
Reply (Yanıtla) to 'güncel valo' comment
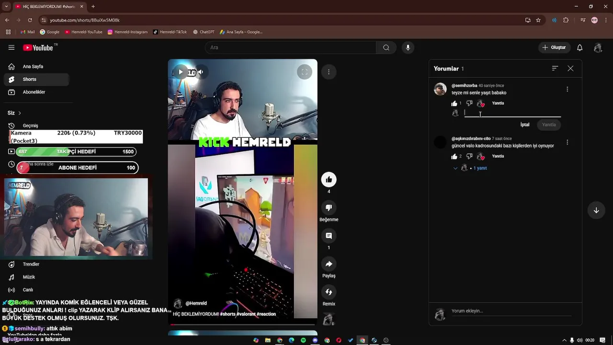pos(498,156)
